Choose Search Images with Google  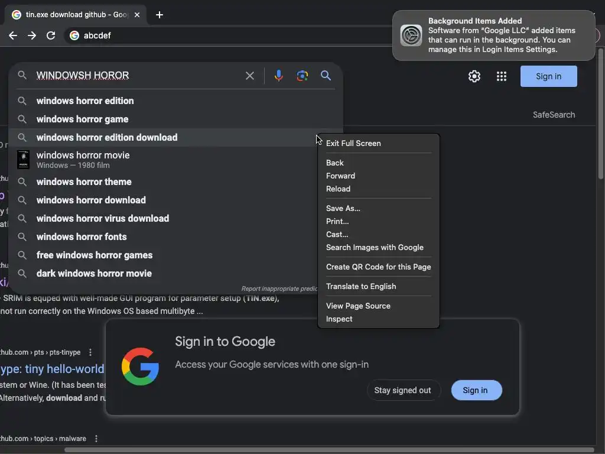click(x=379, y=248)
